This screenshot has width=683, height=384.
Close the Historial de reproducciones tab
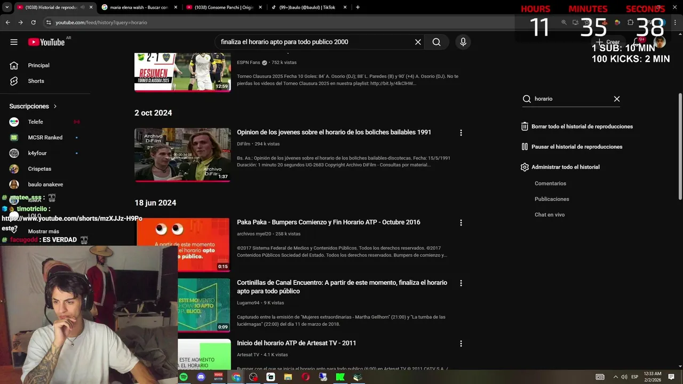point(91,7)
